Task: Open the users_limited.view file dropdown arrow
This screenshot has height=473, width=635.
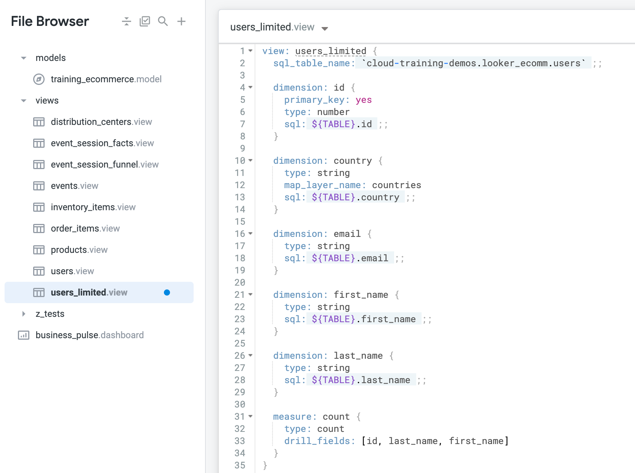Action: coord(325,29)
